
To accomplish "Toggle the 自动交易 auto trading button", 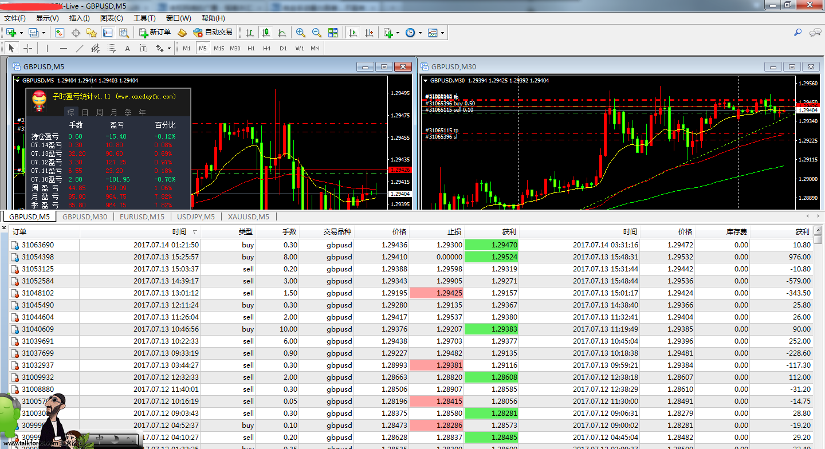I will coord(213,33).
